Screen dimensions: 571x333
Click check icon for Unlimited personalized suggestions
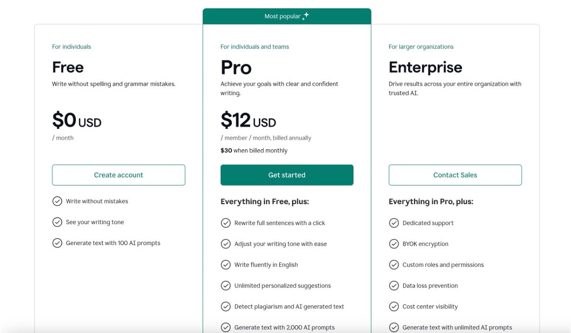[x=226, y=286]
